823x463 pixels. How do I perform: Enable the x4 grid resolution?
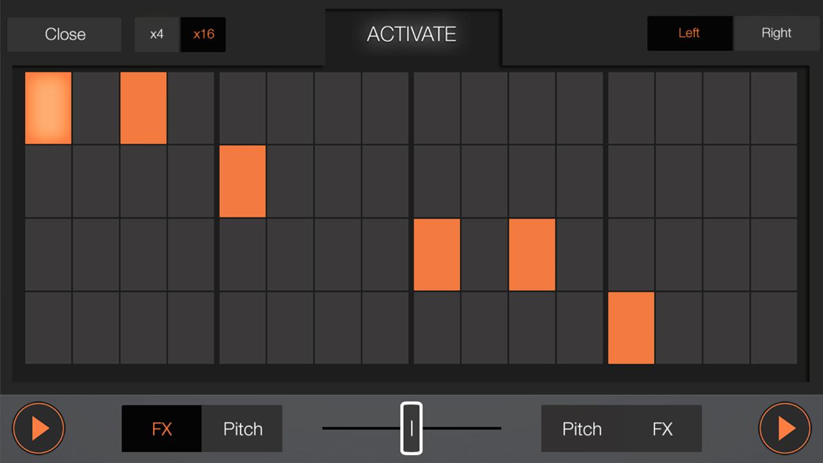click(x=157, y=34)
